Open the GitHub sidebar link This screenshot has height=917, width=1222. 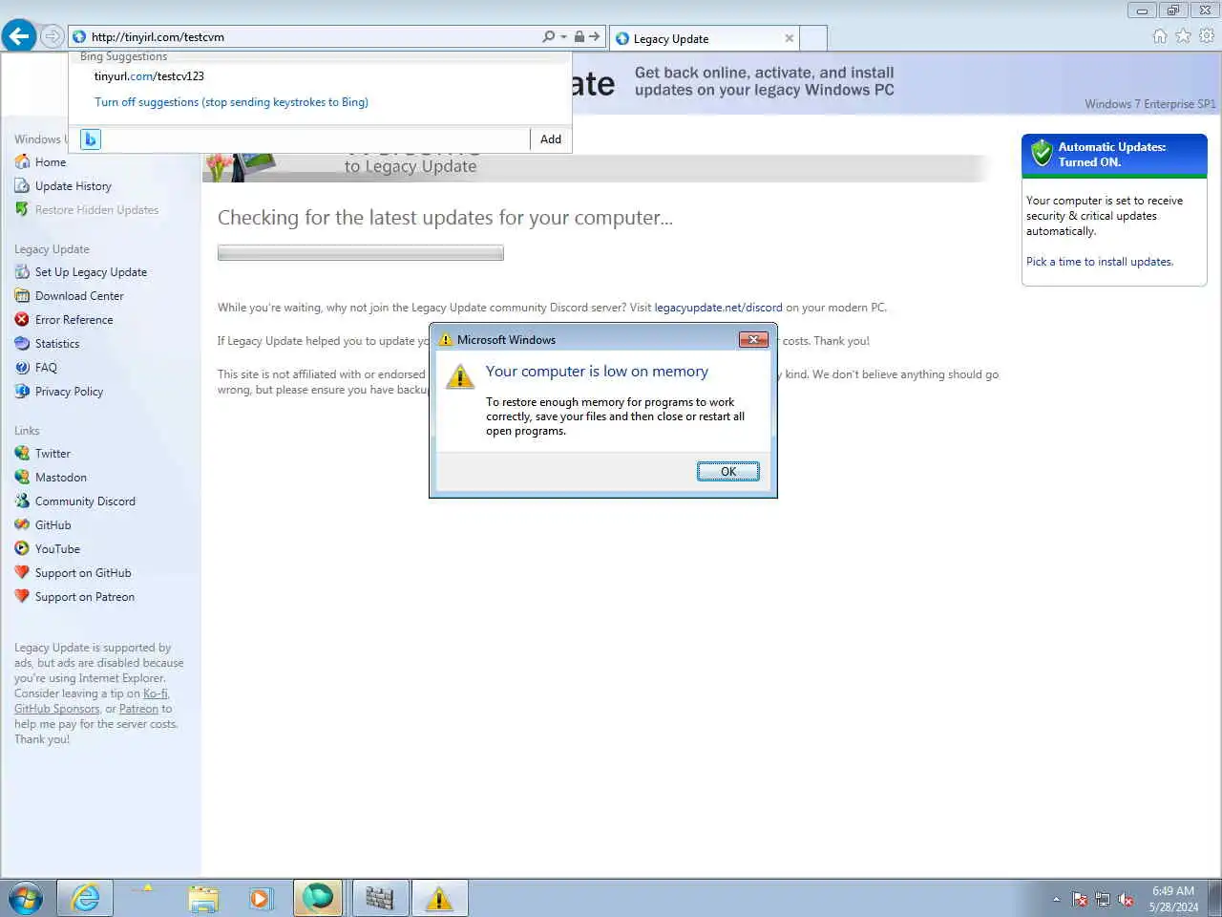[53, 525]
